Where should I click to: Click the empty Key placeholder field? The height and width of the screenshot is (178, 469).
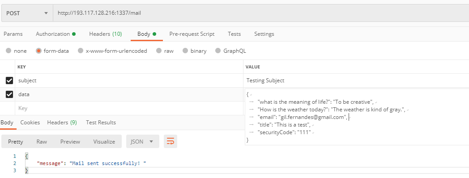pos(129,108)
